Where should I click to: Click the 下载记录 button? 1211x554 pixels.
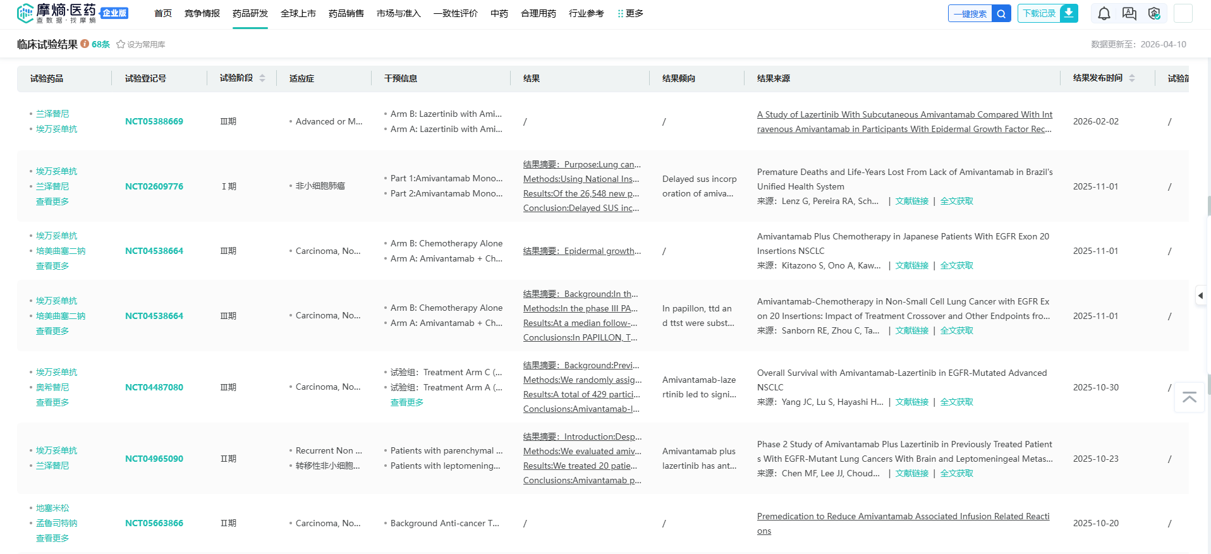(x=1039, y=13)
